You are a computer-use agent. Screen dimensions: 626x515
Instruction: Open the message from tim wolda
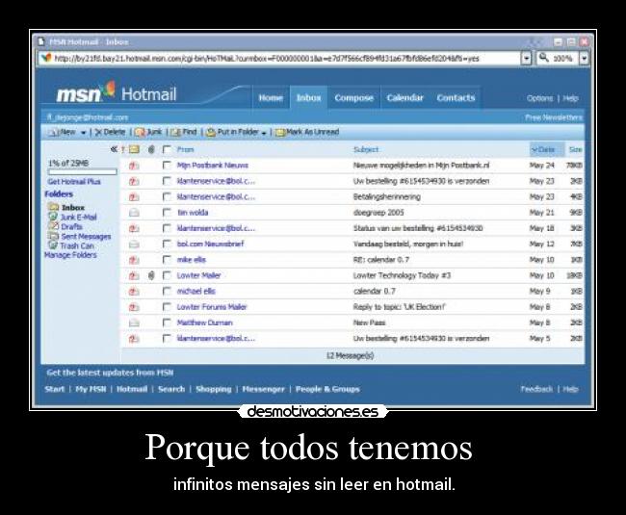tap(193, 213)
